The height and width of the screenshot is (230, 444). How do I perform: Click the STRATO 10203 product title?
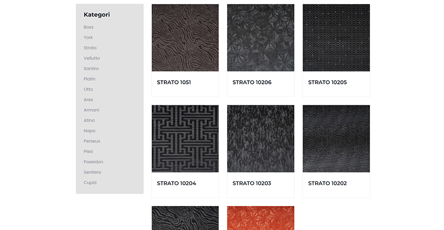click(x=252, y=183)
